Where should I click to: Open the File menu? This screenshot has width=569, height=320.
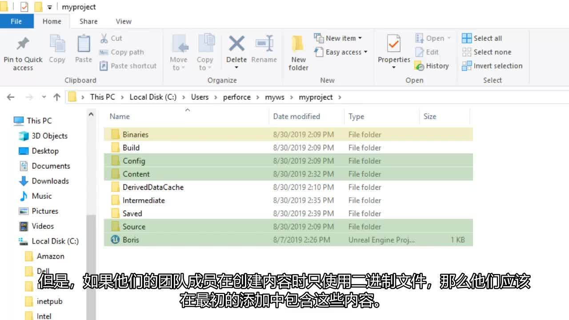(x=16, y=21)
